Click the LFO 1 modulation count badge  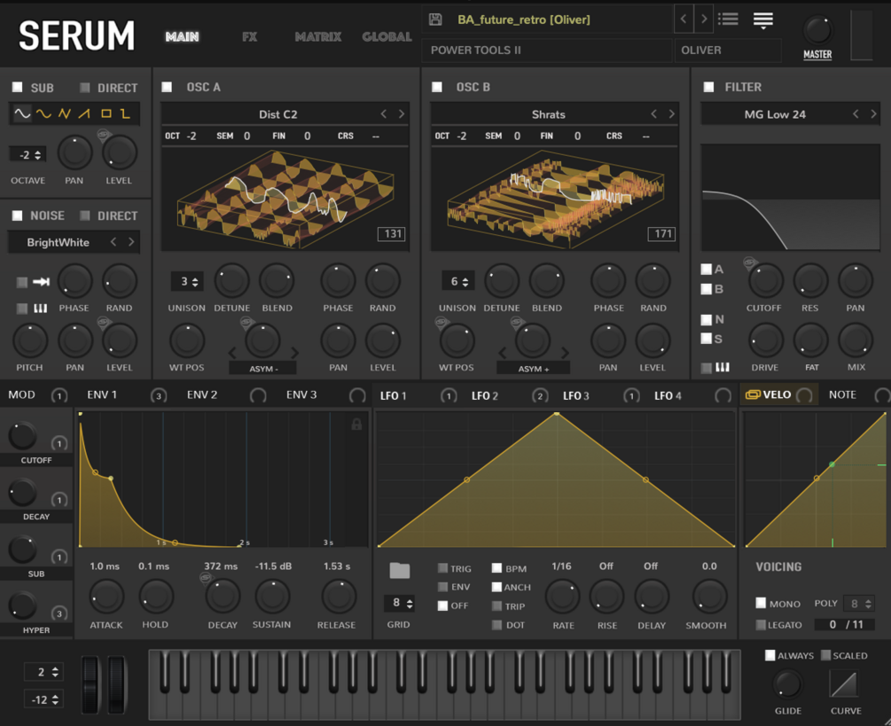[x=449, y=395]
